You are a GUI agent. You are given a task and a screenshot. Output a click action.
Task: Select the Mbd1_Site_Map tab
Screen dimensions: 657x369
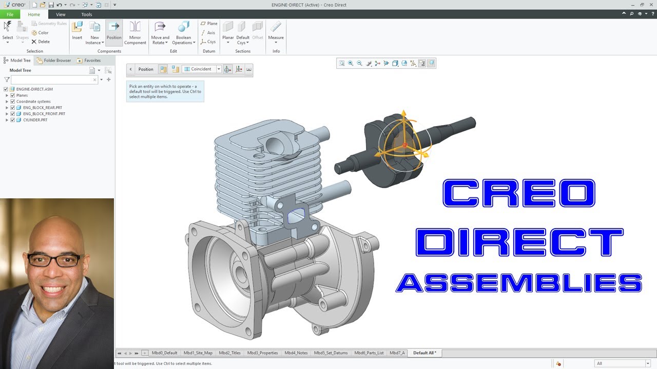(x=198, y=353)
